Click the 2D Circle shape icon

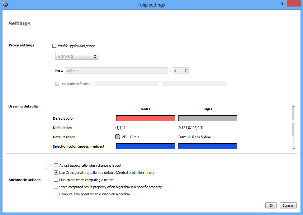click(118, 137)
